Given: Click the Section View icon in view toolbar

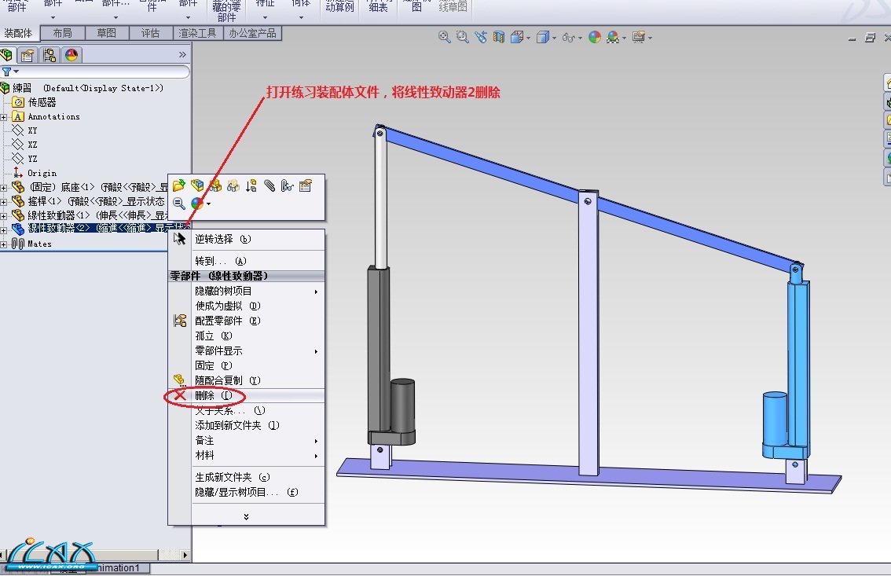Looking at the screenshot, I should 498,37.
